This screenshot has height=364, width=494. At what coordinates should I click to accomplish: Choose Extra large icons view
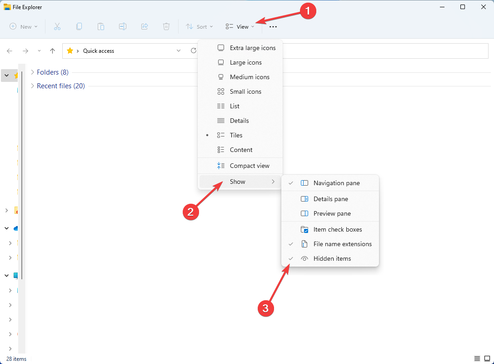[x=240, y=48]
